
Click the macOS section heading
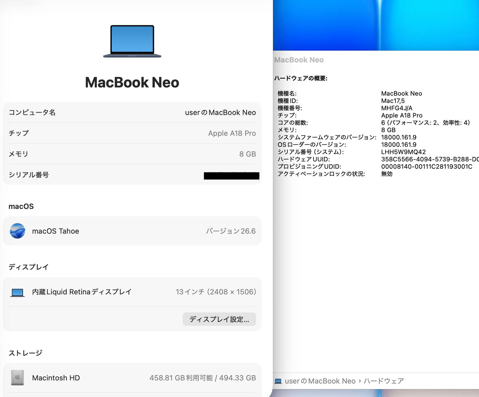(x=21, y=206)
